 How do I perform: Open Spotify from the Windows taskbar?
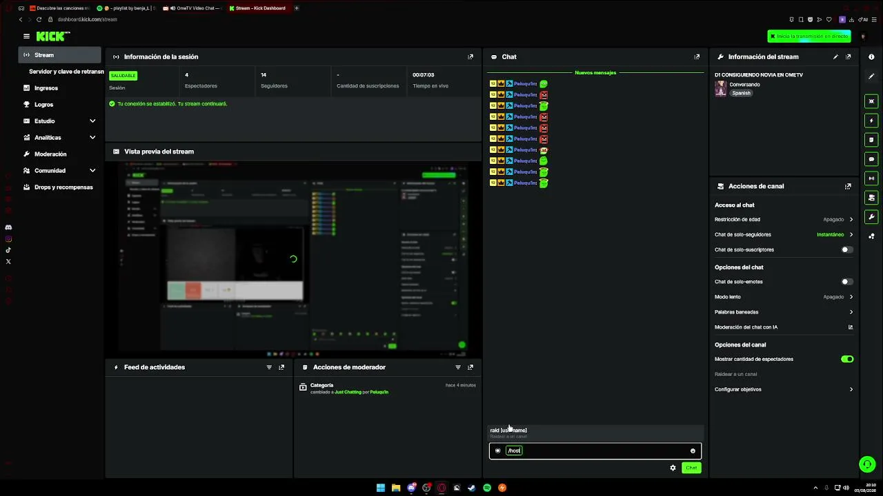pos(487,488)
